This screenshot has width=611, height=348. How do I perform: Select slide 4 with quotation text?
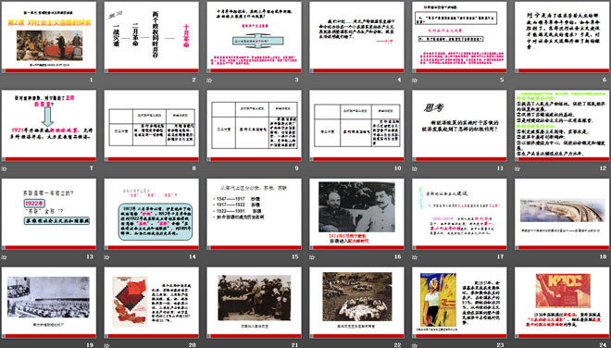(x=356, y=37)
